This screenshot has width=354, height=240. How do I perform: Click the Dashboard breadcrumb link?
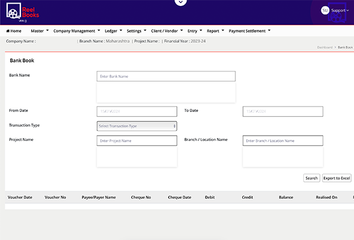point(325,48)
